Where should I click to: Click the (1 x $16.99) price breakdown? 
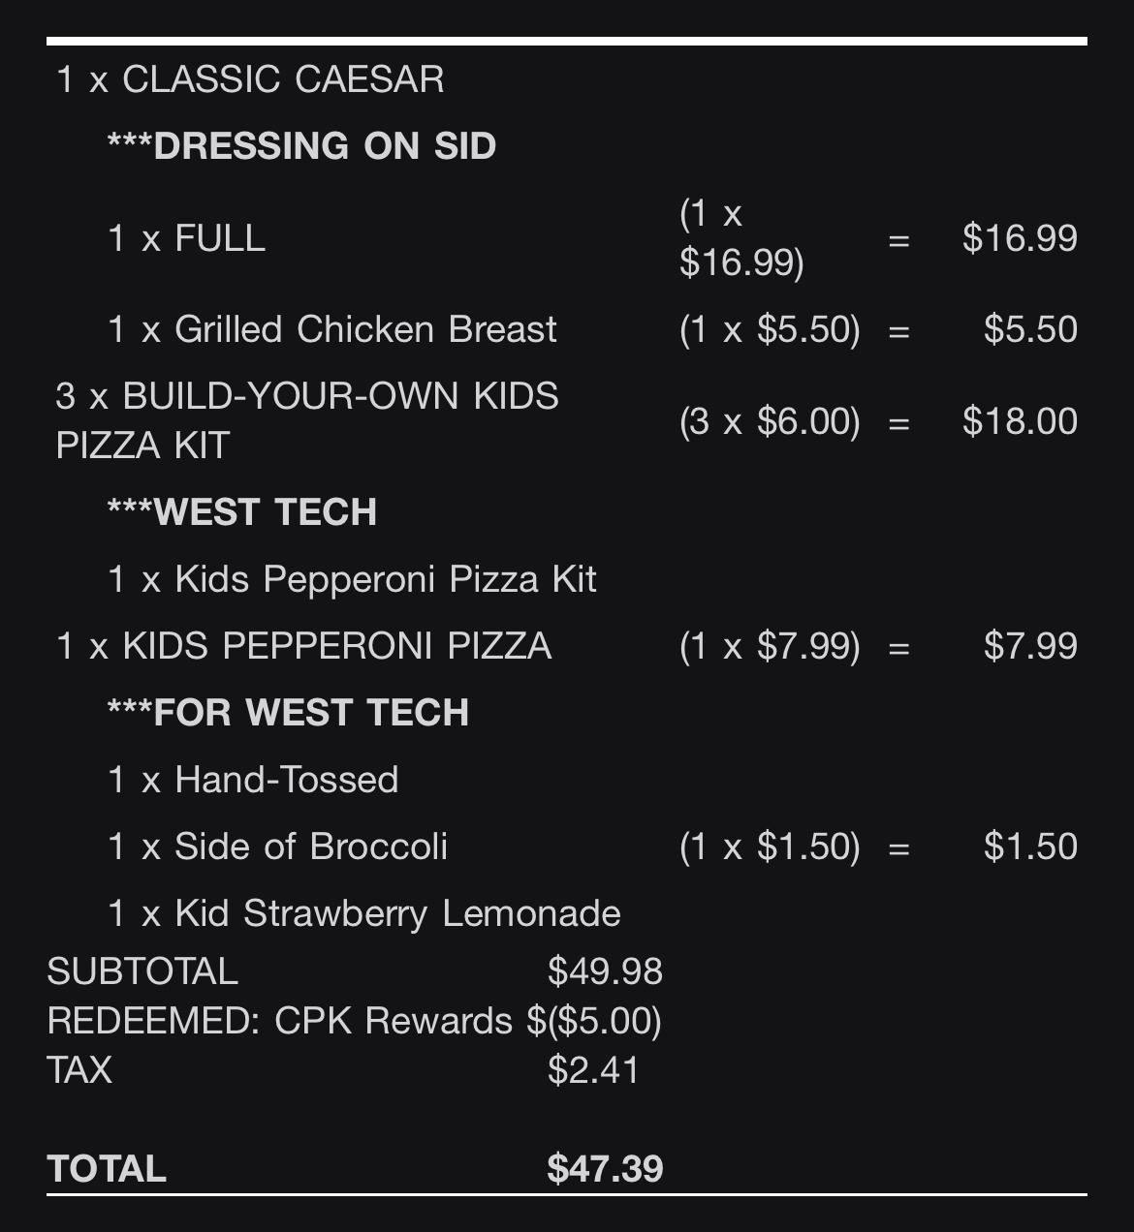(x=741, y=238)
